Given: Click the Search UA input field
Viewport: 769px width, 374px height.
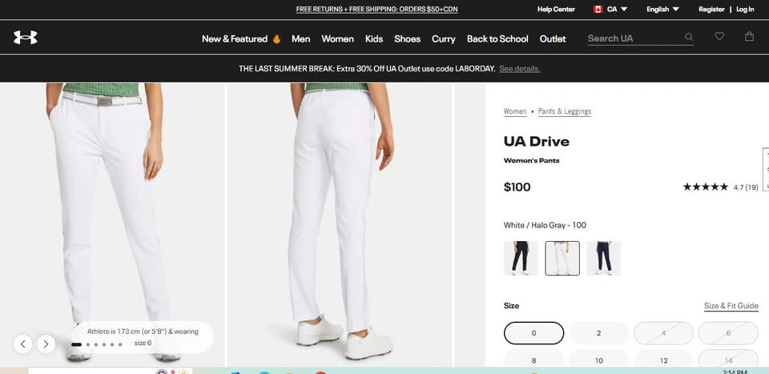Looking at the screenshot, I should coord(635,38).
